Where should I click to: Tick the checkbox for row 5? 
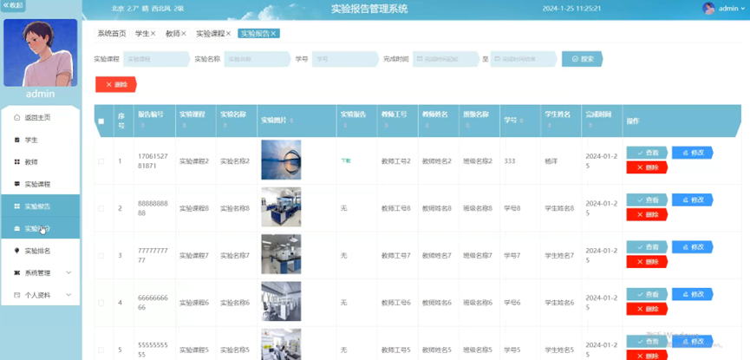101,350
